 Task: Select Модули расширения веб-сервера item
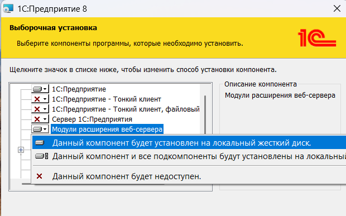(x=107, y=129)
